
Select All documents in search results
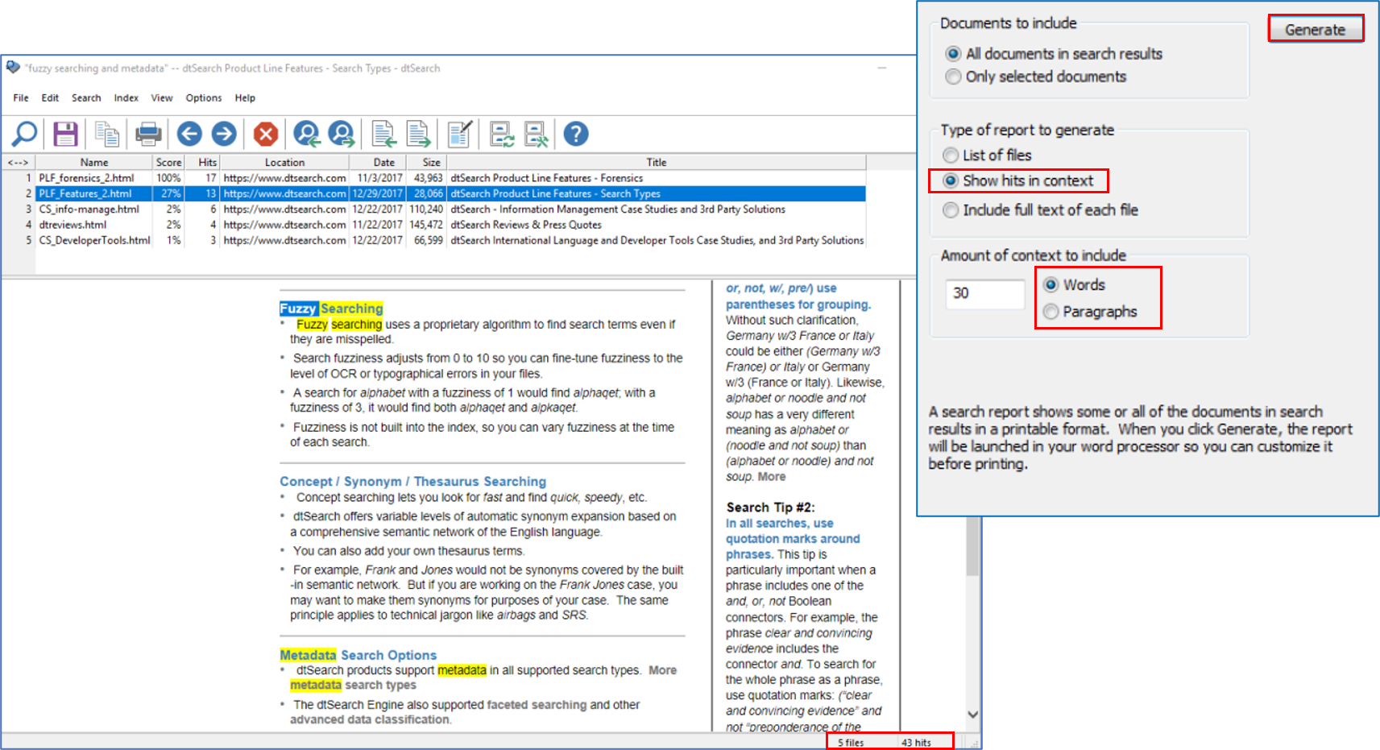(1055, 54)
